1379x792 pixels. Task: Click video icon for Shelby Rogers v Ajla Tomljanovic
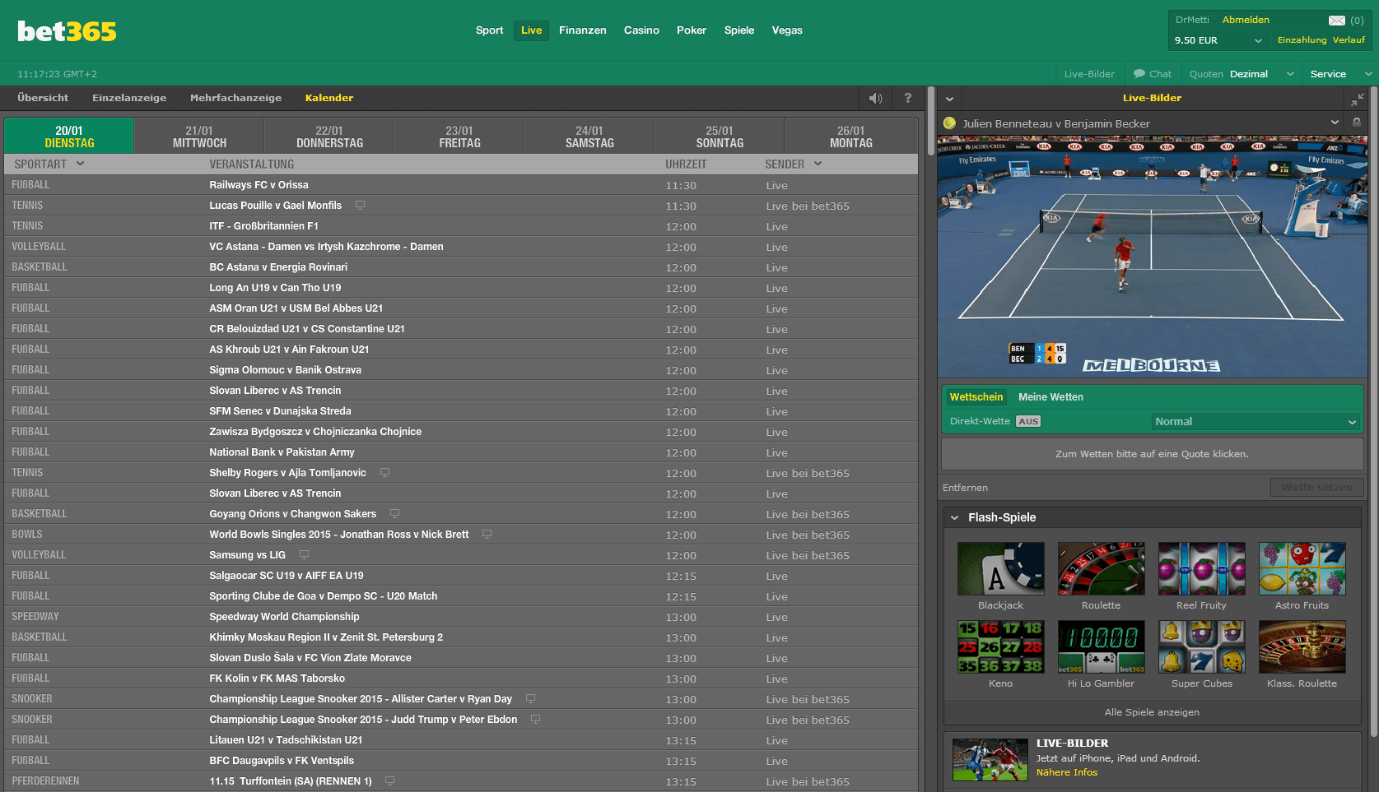(x=384, y=473)
